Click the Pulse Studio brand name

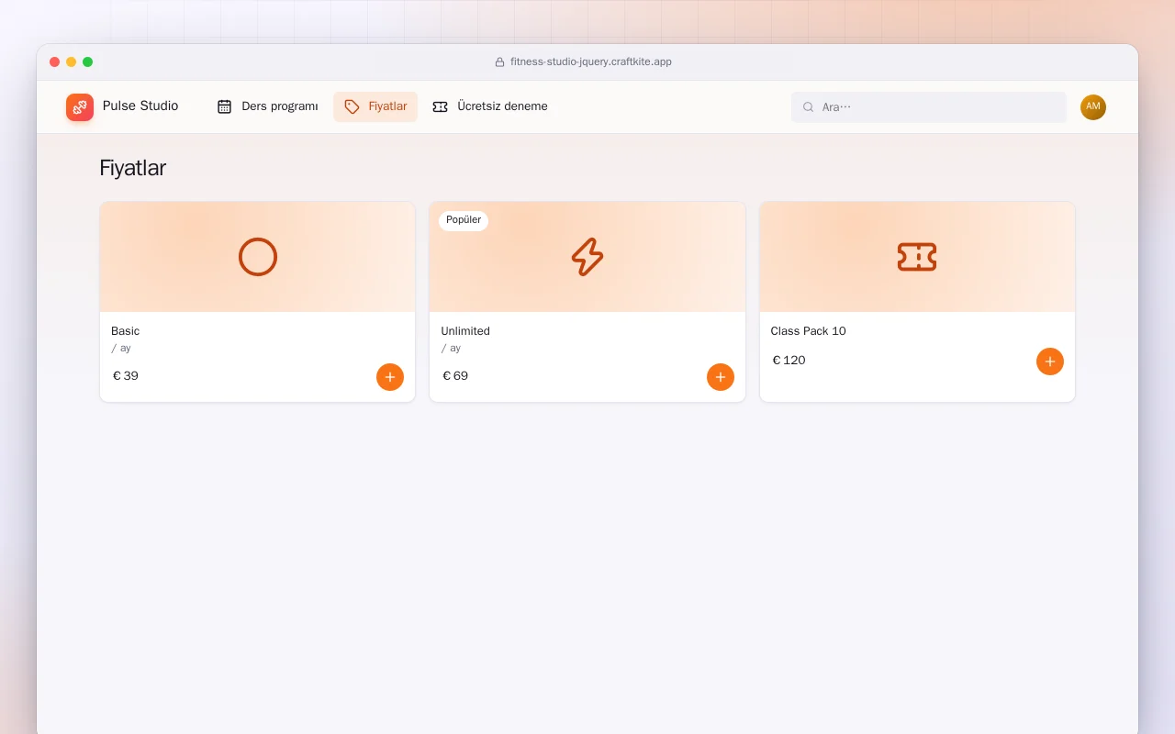click(x=140, y=106)
